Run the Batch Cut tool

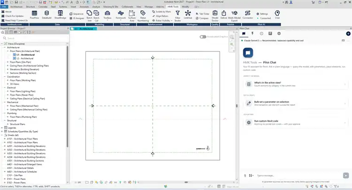96,15
